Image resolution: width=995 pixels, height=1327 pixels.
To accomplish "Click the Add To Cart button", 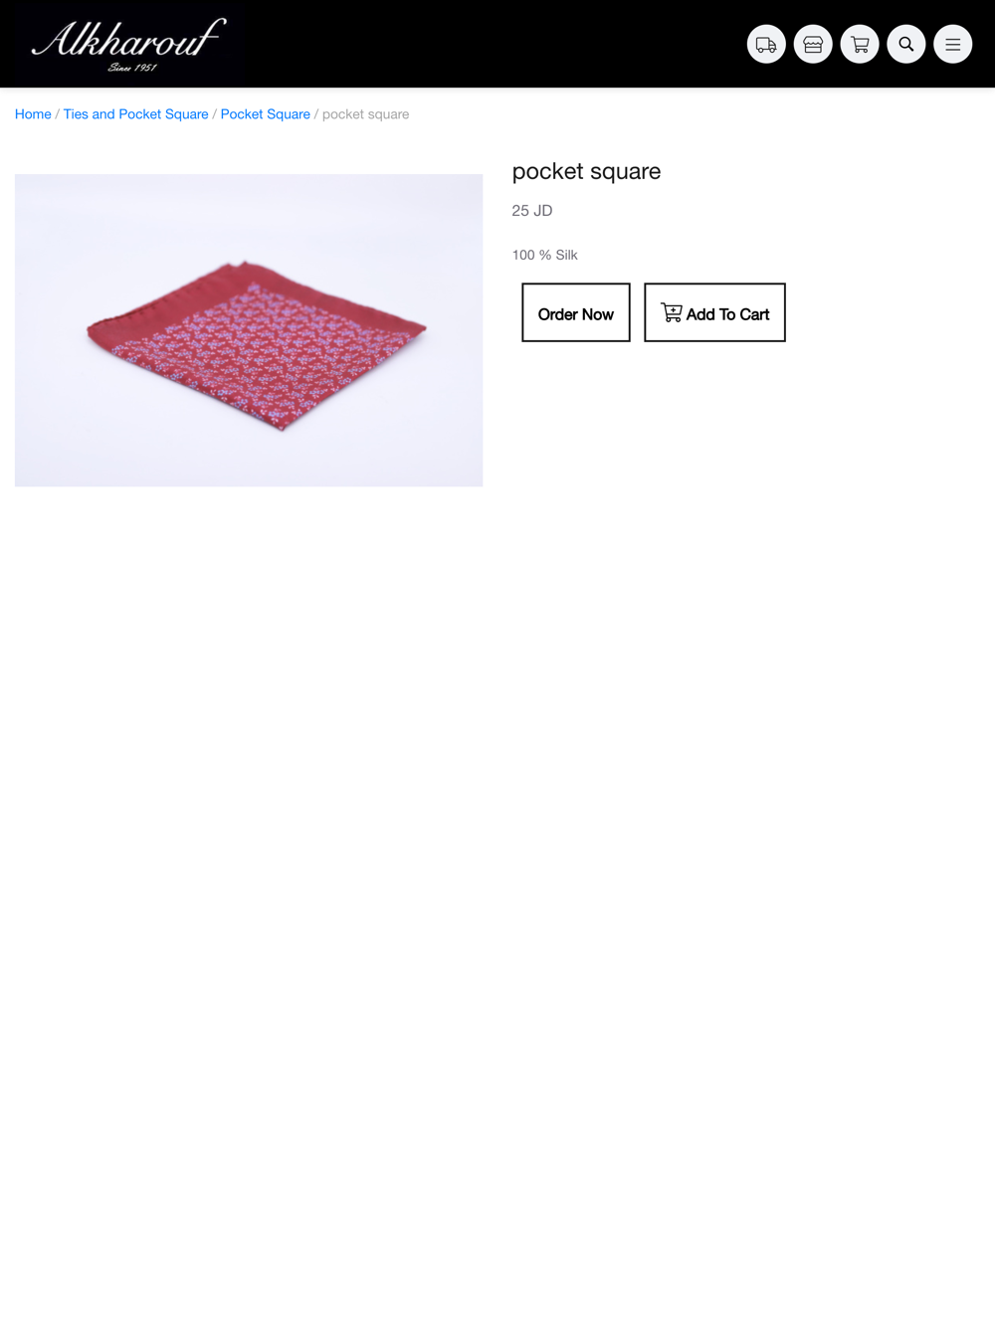I will click(715, 312).
